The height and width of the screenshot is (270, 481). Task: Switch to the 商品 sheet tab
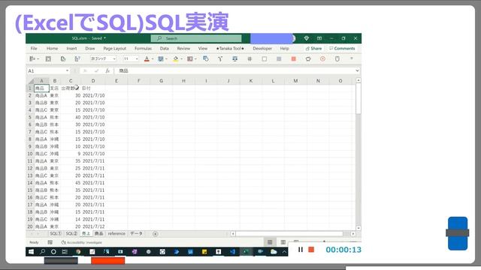tap(98, 233)
